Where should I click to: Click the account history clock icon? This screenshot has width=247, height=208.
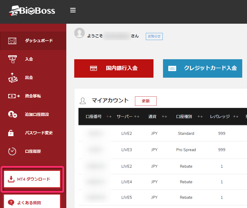12,151
